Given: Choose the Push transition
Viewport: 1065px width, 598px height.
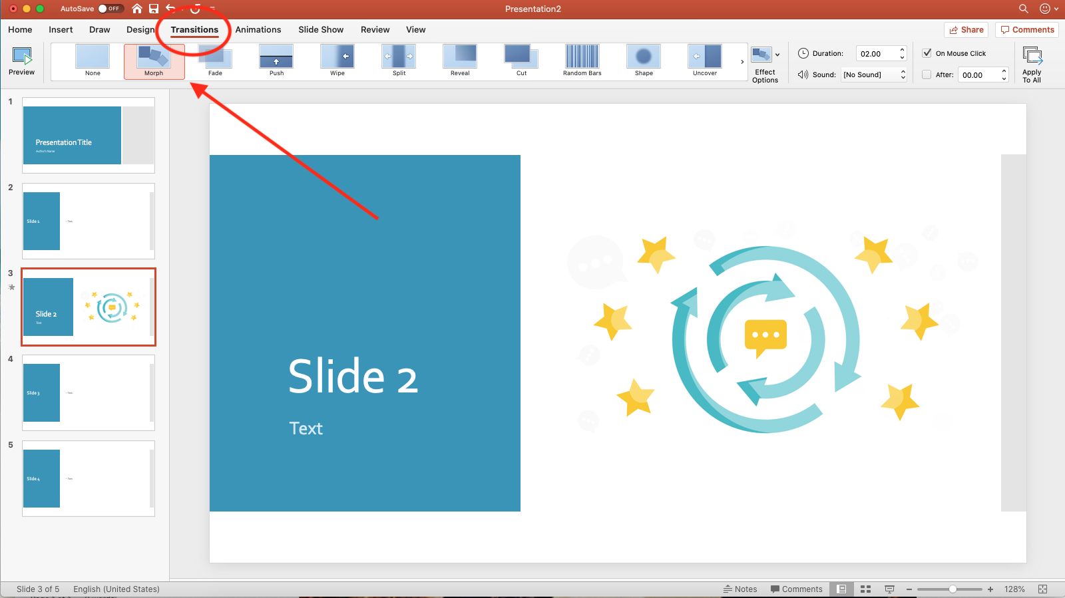Looking at the screenshot, I should pyautogui.click(x=276, y=61).
